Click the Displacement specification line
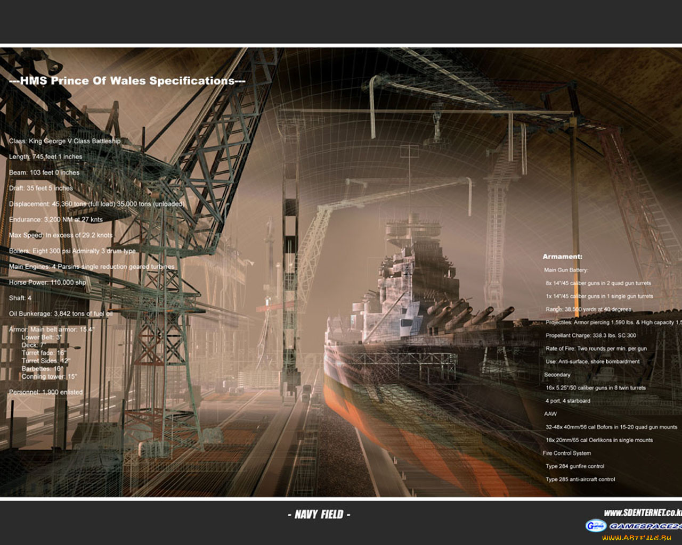Image resolution: width=682 pixels, height=545 pixels. click(96, 204)
